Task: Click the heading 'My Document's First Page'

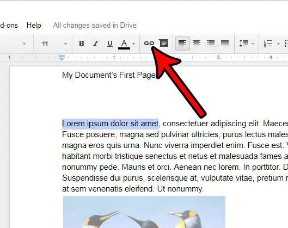Action: [x=109, y=75]
